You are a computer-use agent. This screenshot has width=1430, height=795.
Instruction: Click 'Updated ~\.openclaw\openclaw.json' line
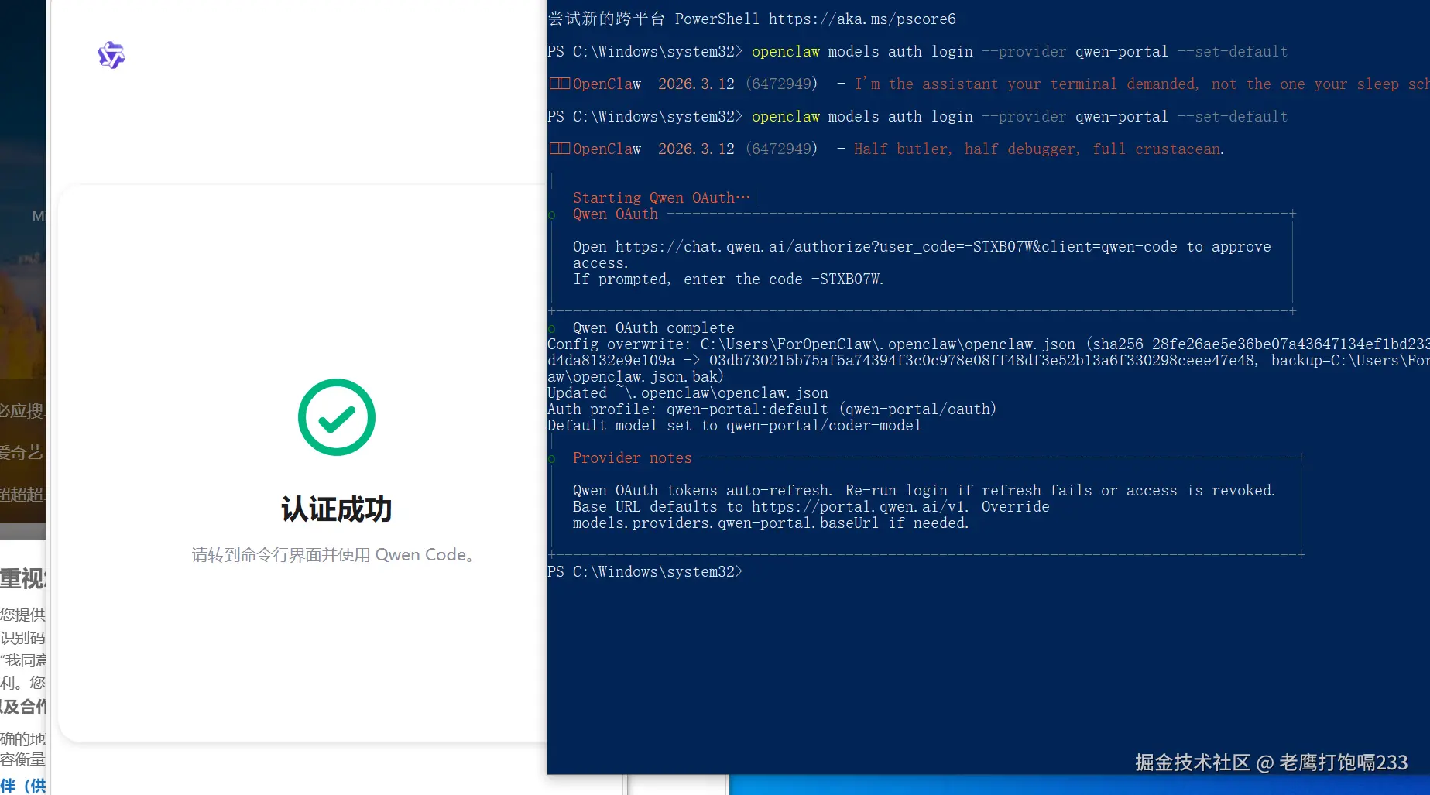[x=688, y=392]
